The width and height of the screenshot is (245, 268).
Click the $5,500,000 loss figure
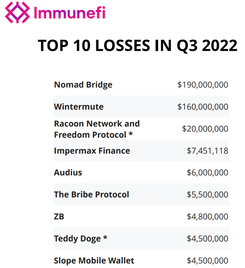[207, 195]
